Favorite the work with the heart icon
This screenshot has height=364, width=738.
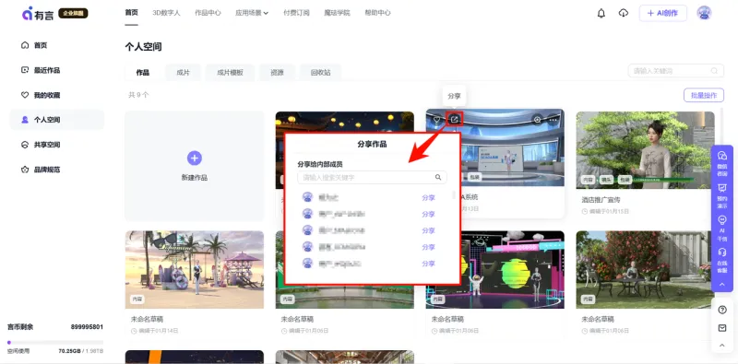pyautogui.click(x=436, y=120)
